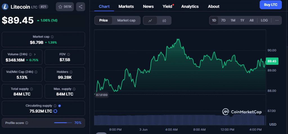
Task: Click the Profile score progress bar
Action: (x=63, y=123)
